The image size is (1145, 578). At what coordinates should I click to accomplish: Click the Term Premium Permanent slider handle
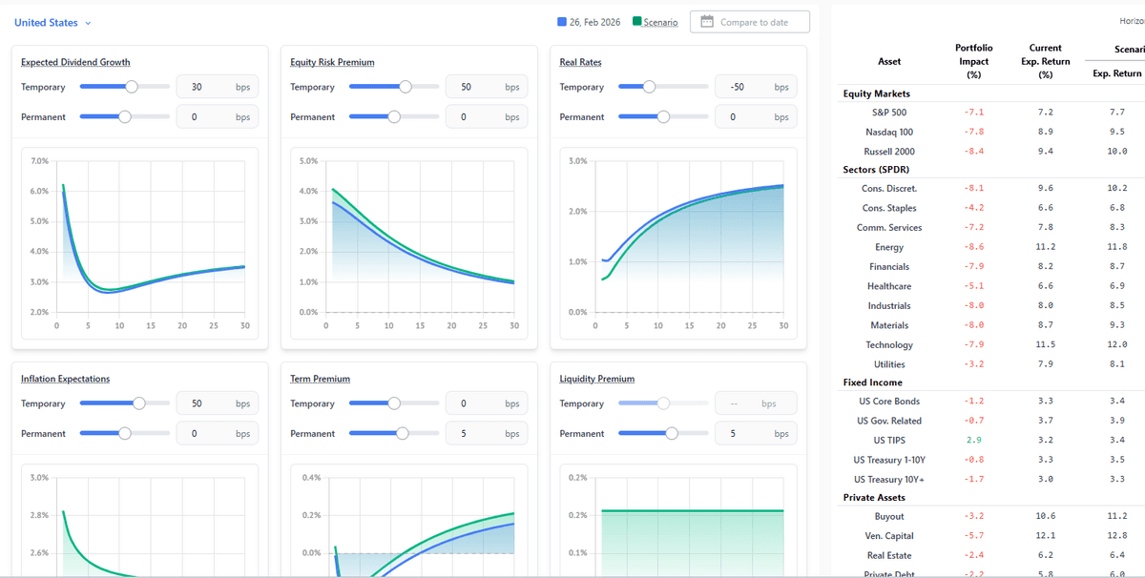pyautogui.click(x=402, y=434)
